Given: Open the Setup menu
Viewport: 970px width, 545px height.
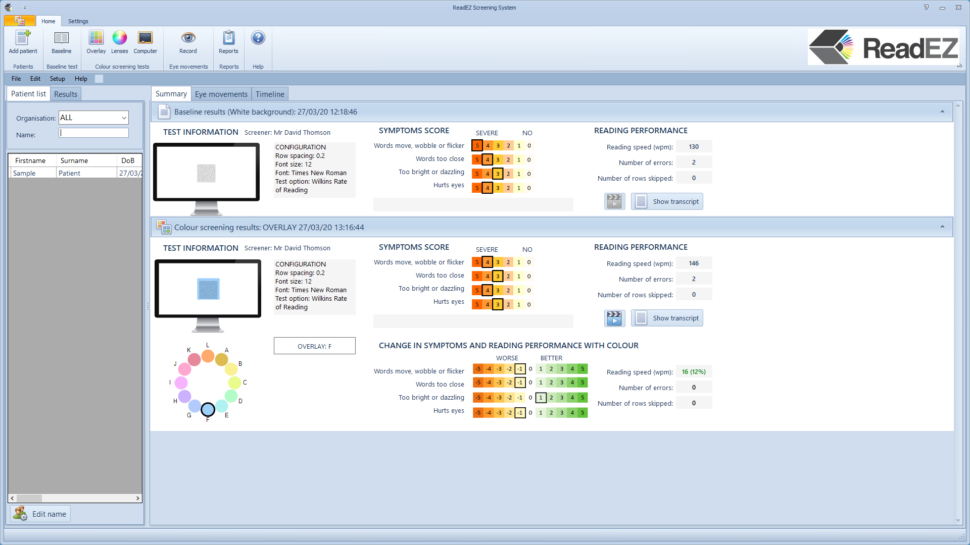Looking at the screenshot, I should point(57,79).
